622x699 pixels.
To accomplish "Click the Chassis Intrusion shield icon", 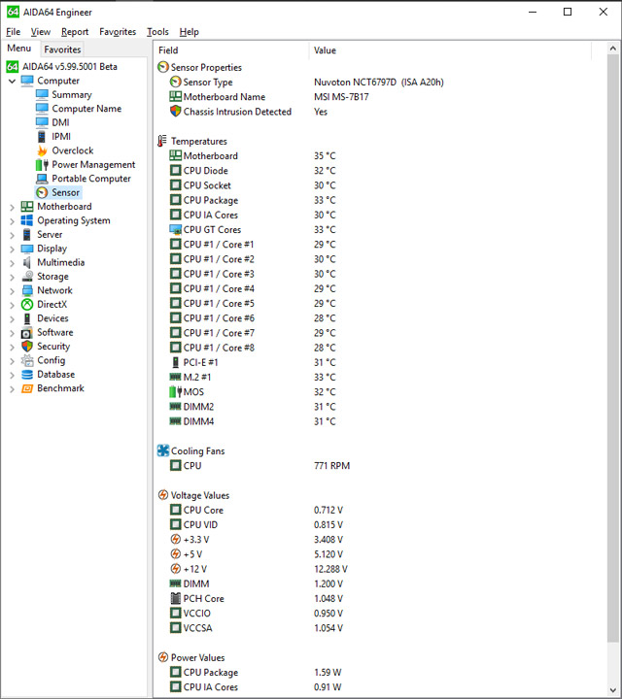I will click(x=175, y=112).
